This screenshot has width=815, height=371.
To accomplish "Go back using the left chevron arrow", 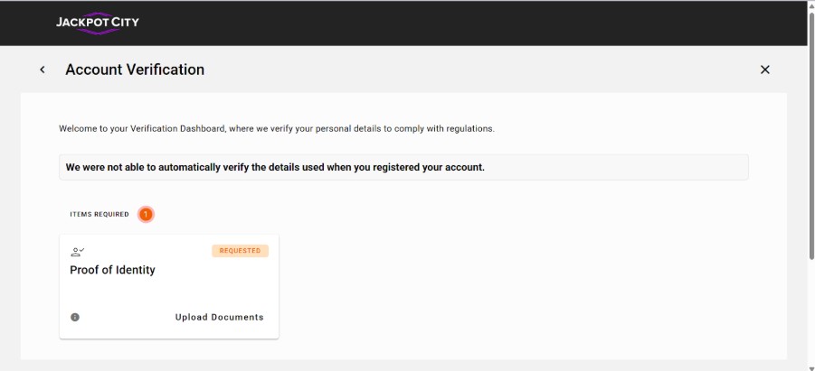I will tap(43, 70).
